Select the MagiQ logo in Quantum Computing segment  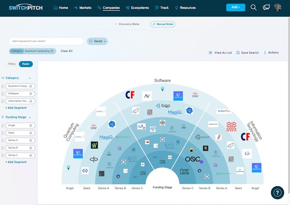pos(106,137)
